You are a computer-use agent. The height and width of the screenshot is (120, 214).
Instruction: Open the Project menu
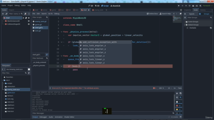[x=10, y=5]
